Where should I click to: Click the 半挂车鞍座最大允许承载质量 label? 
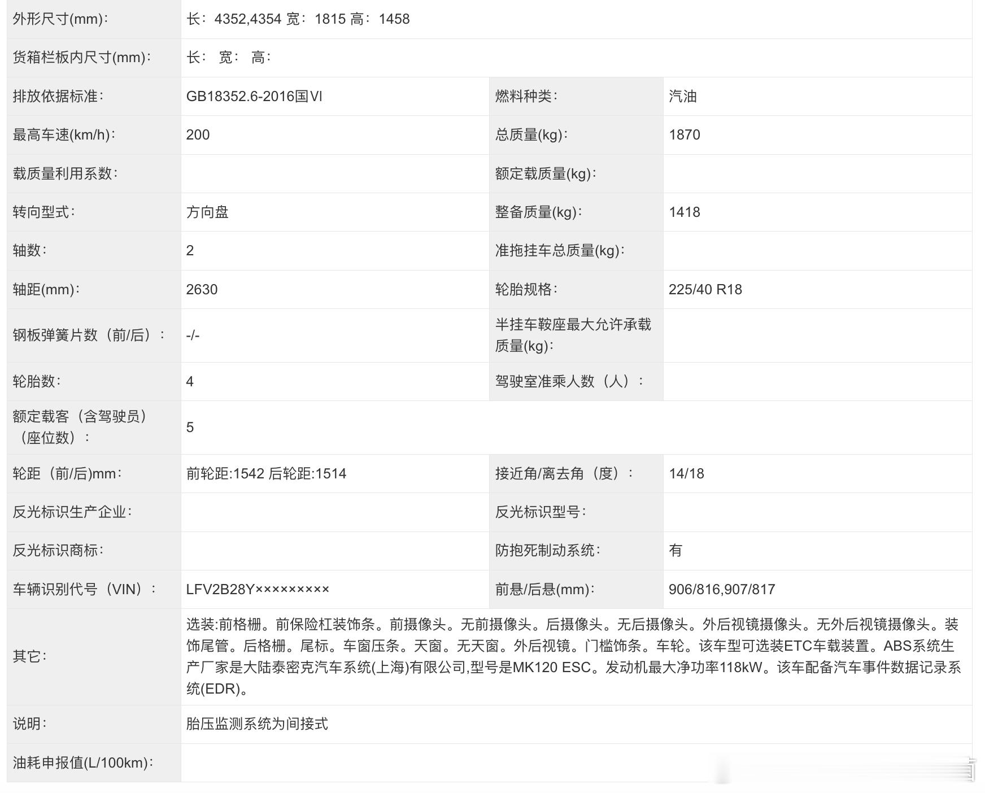coord(573,335)
